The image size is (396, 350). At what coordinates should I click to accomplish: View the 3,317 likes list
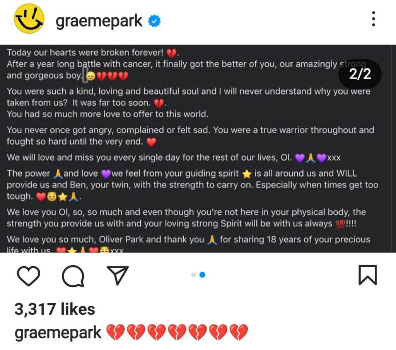point(55,309)
